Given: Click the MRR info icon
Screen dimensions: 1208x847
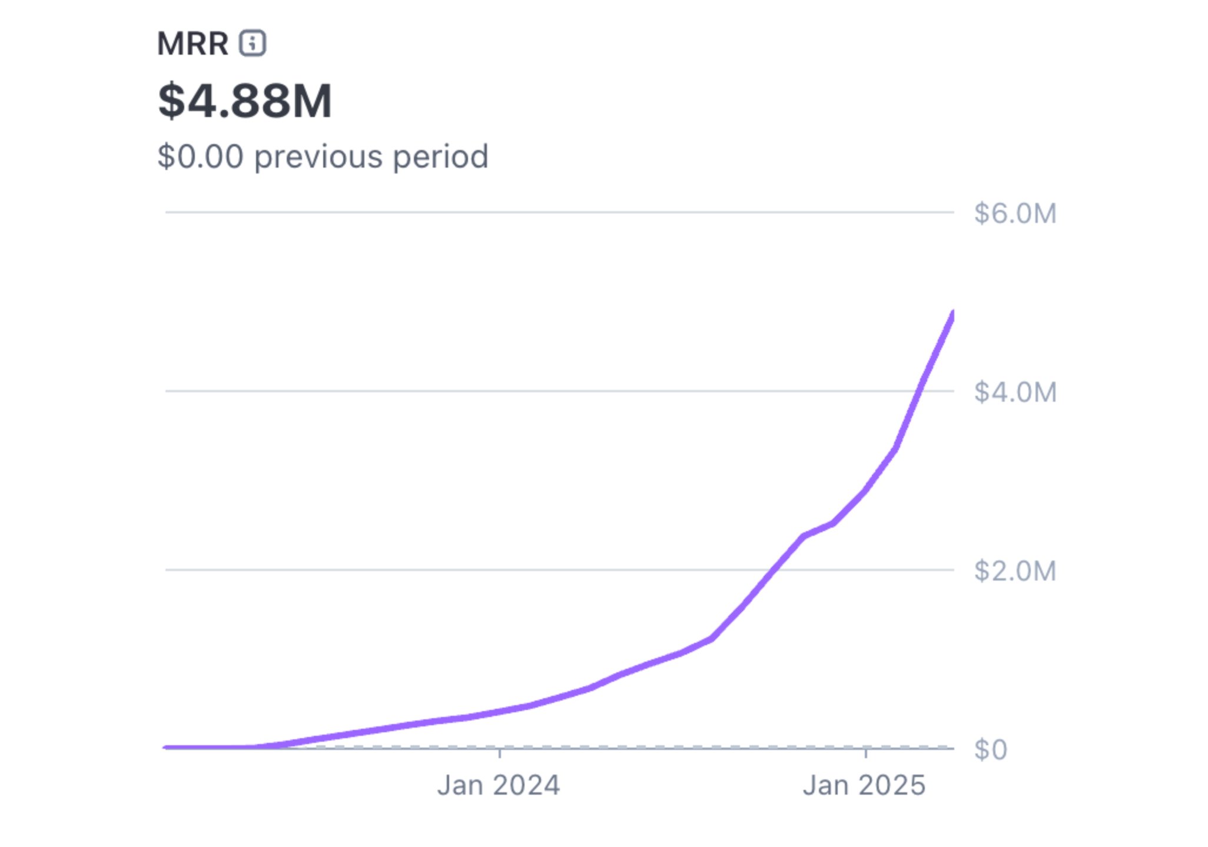Looking at the screenshot, I should click(253, 43).
